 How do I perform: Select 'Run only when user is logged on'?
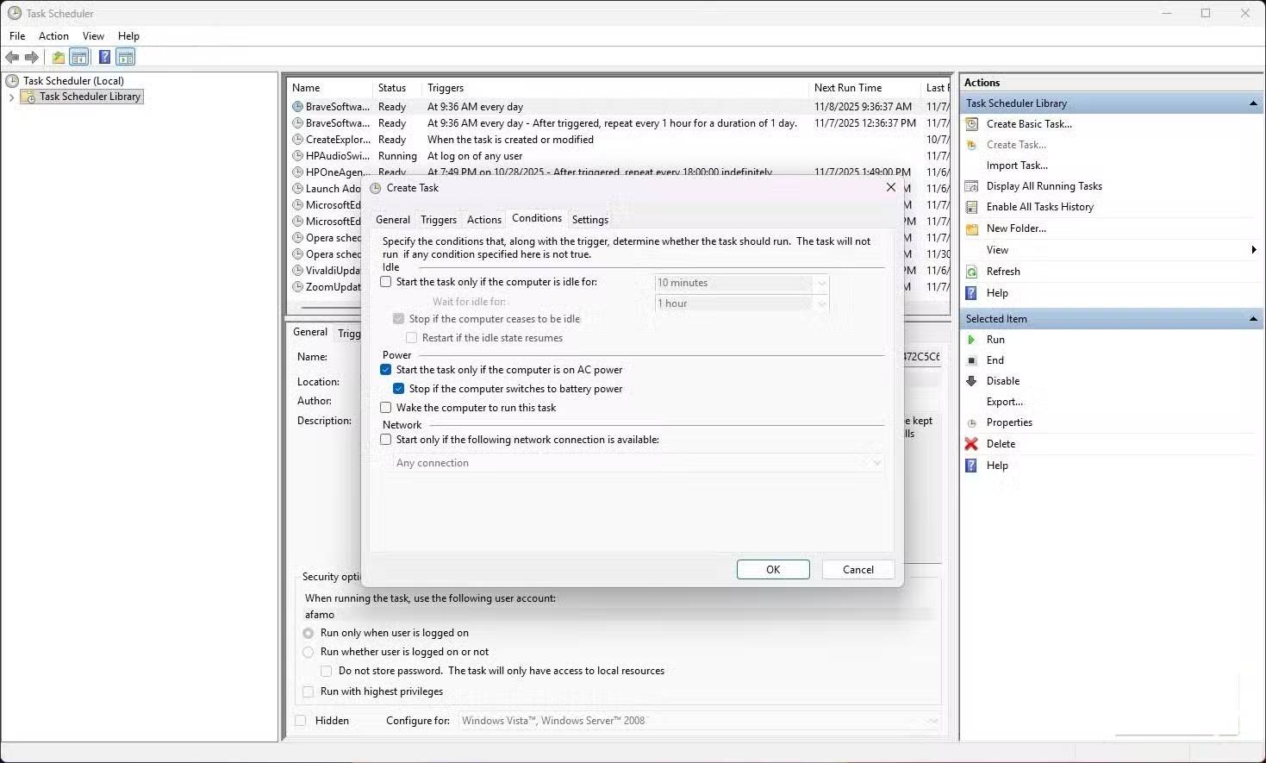point(309,633)
